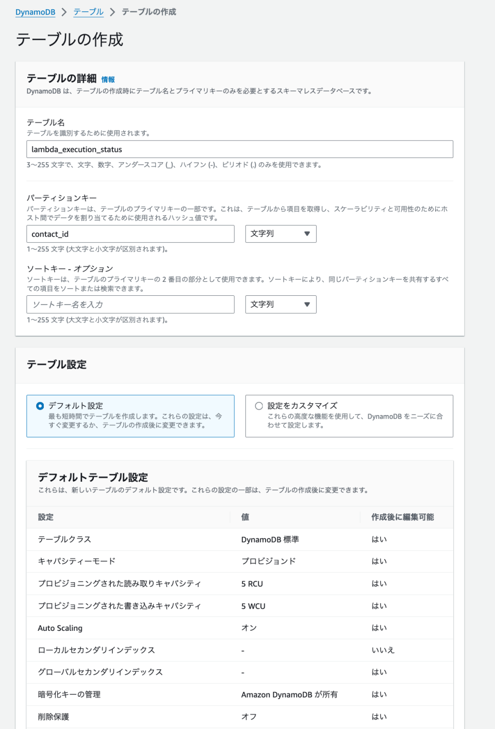
Task: Click the dropdown arrow on the partition key selector
Action: pyautogui.click(x=307, y=233)
